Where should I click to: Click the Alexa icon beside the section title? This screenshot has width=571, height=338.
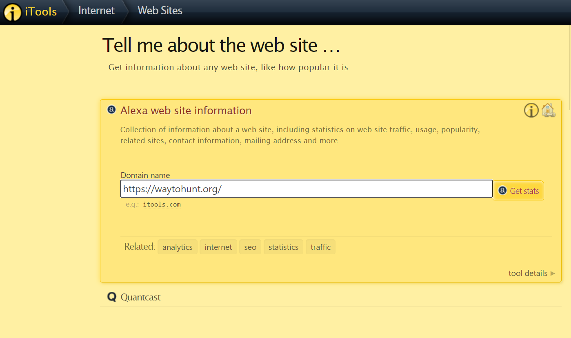[x=111, y=110]
